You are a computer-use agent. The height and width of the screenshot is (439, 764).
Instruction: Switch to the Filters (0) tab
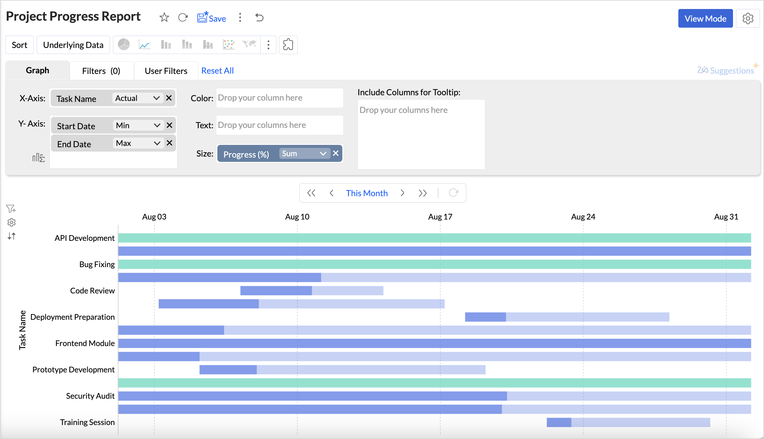[101, 71]
